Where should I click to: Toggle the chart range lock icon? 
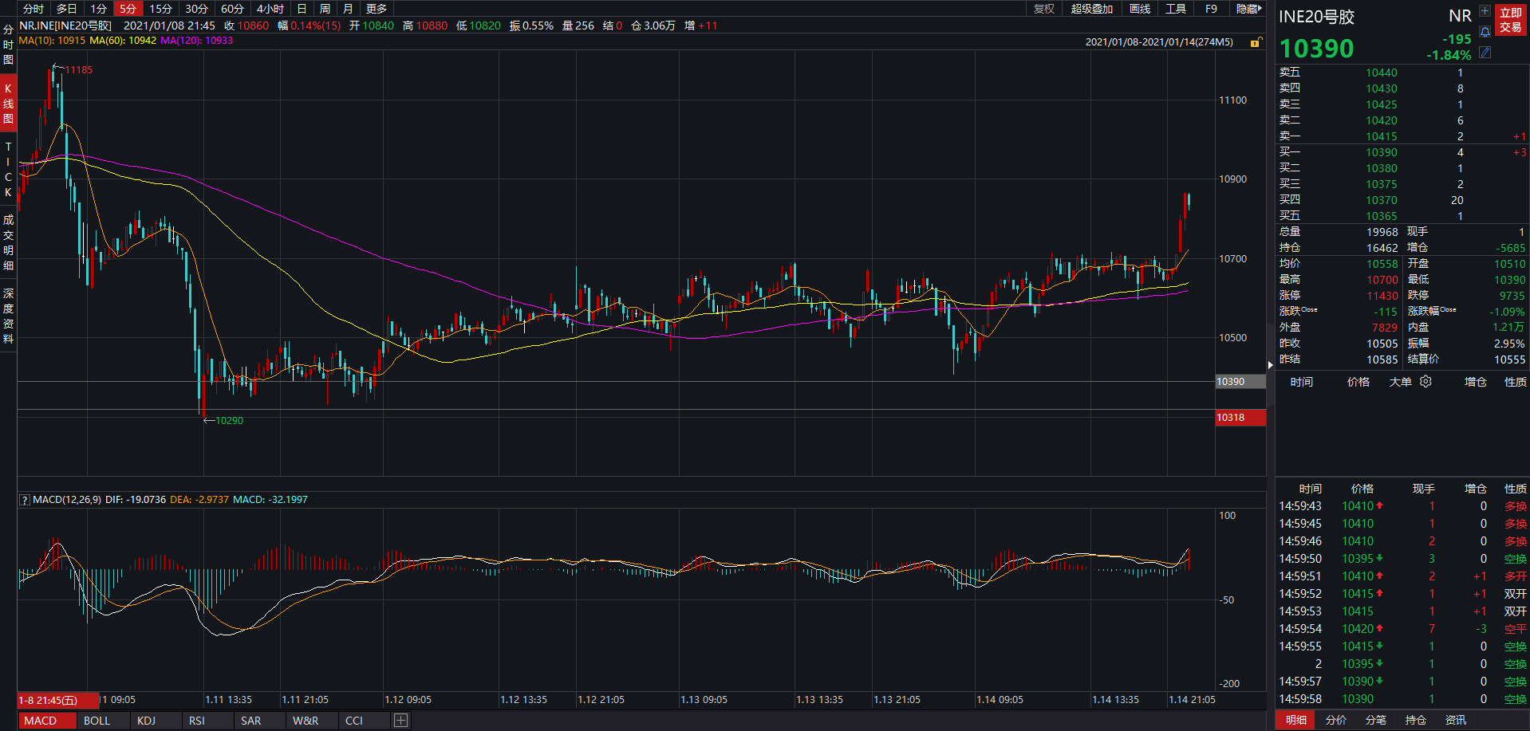pos(1256,42)
